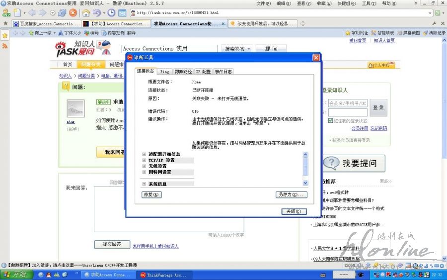
Task: Click the 修复(R) repair button
Action: [x=151, y=194]
